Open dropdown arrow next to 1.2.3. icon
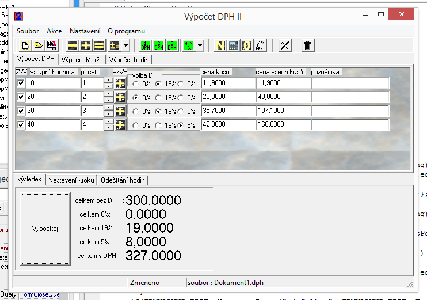This screenshot has width=427, height=300. (200, 45)
